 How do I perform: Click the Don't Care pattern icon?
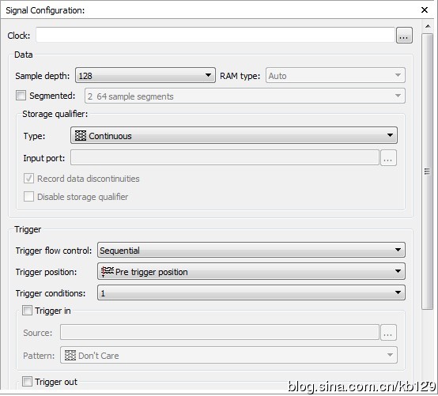[x=70, y=355]
